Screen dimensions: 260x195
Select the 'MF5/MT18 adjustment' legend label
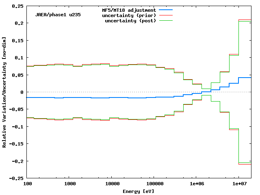tap(129, 10)
